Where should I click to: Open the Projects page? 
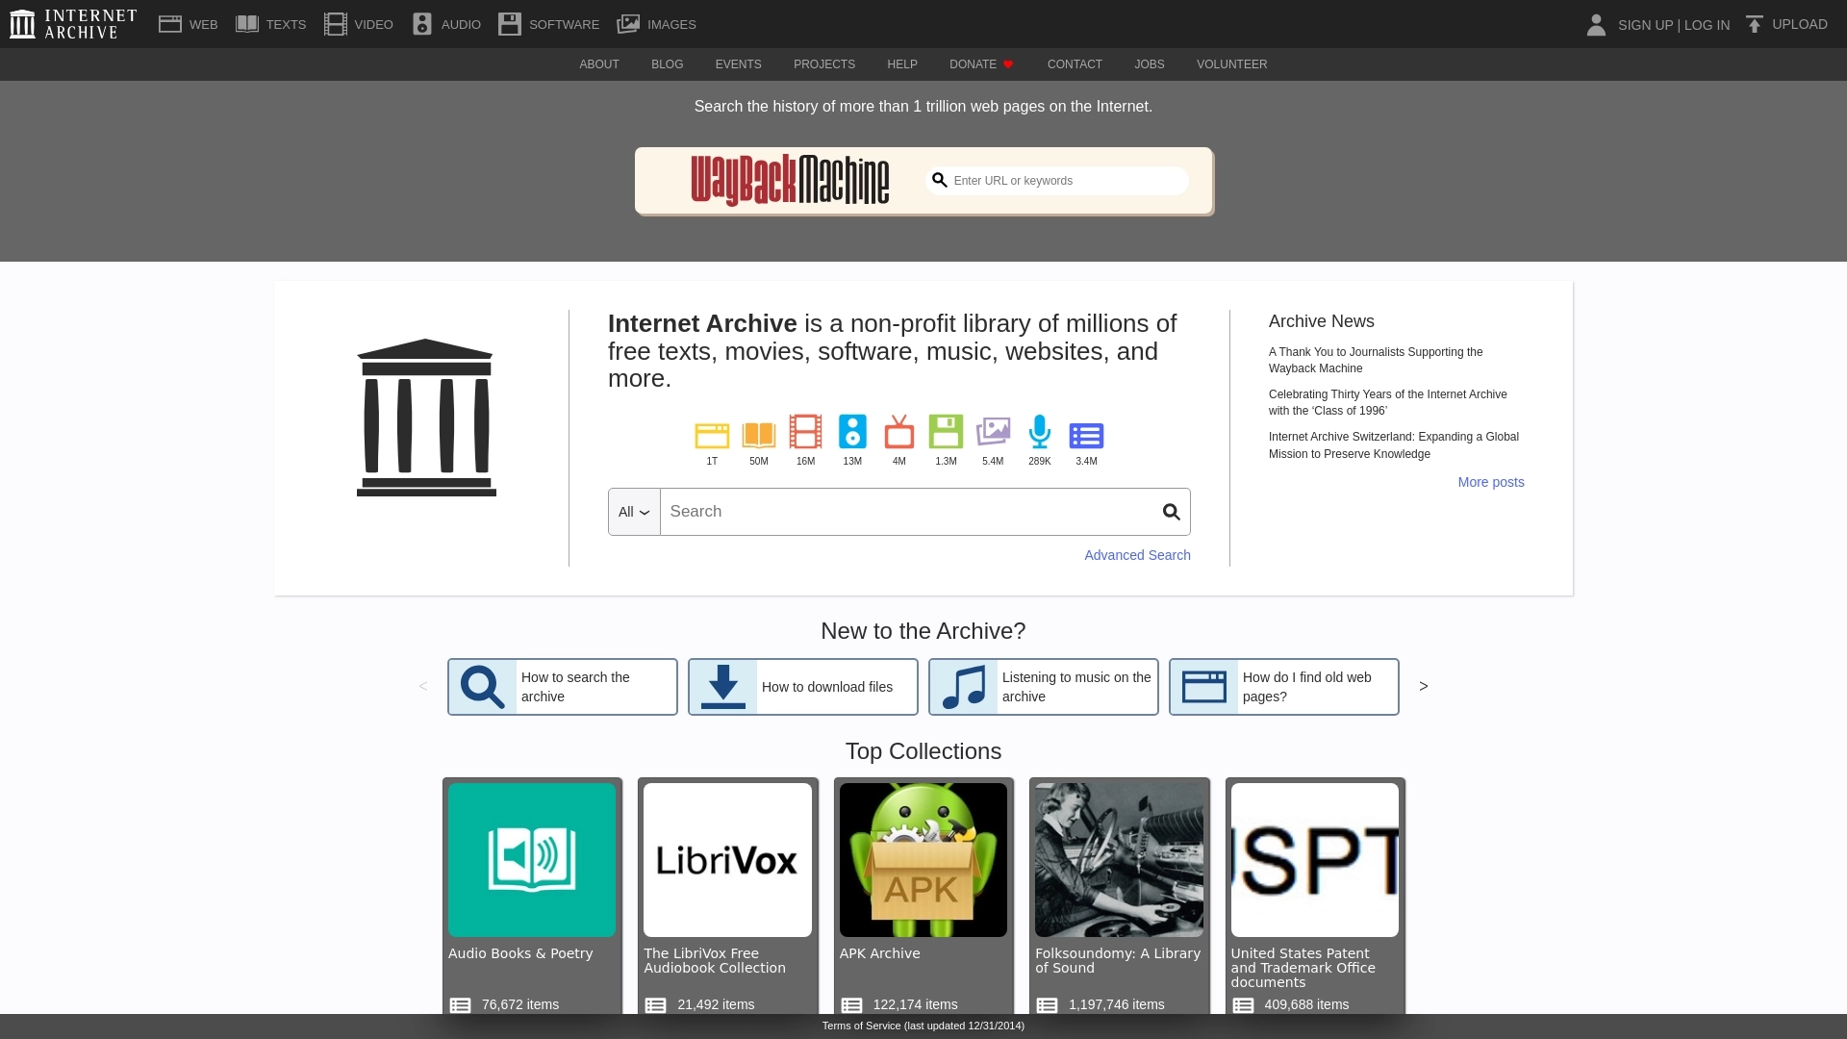pos(824,64)
